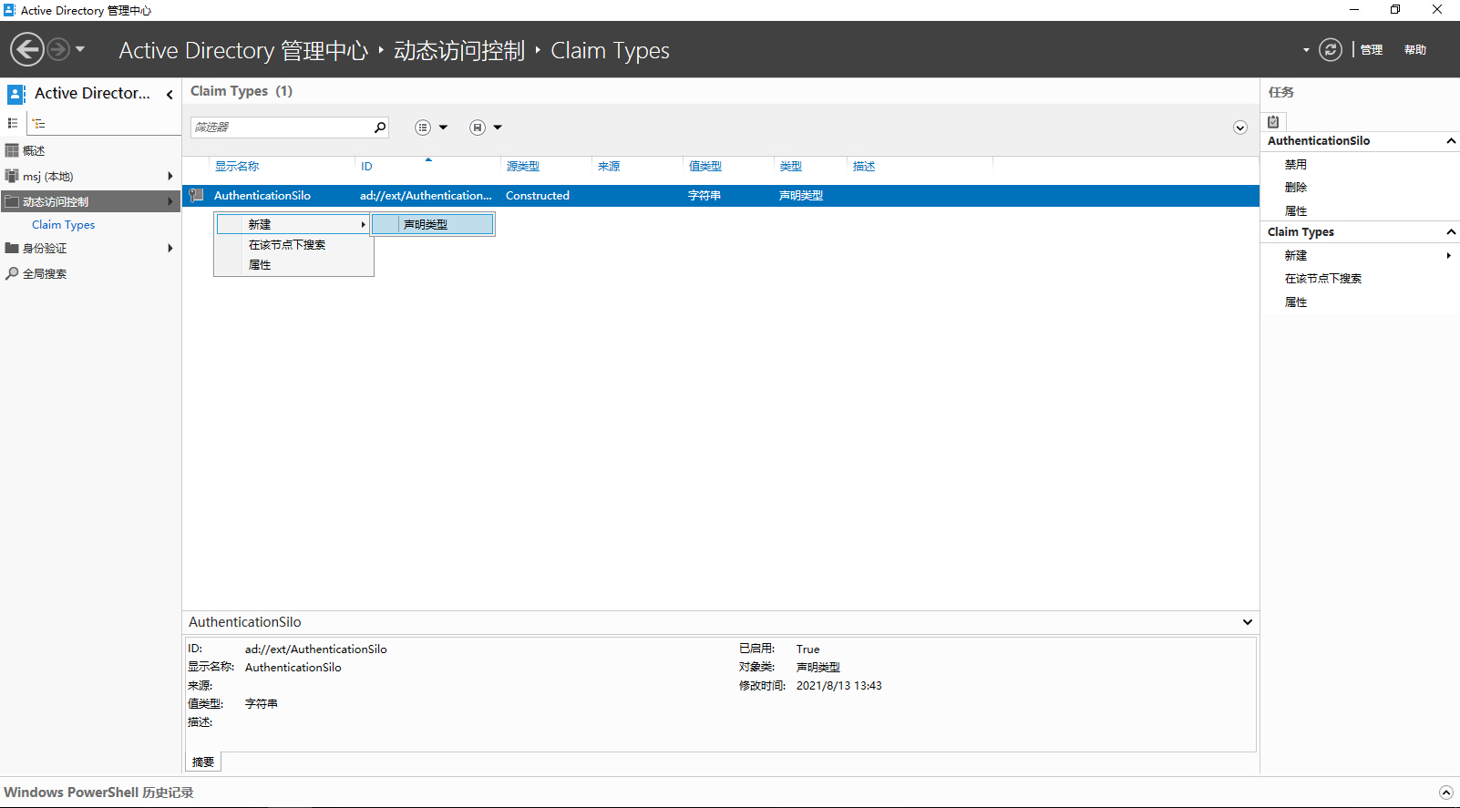Sort by 值类型 column header
1460x808 pixels.
[x=705, y=167]
